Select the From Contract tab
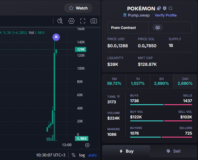This screenshot has width=198, height=160. (128, 27)
